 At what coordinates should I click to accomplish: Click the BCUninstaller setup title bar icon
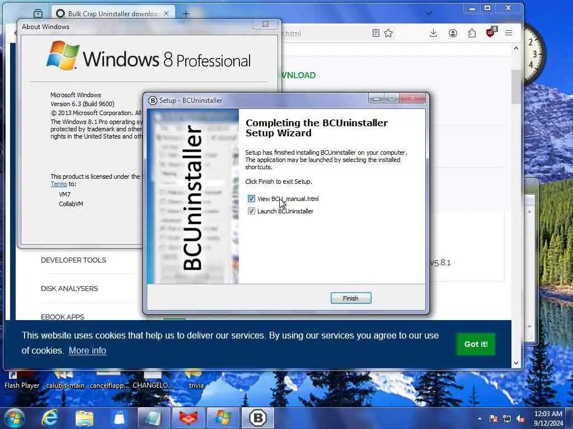[152, 101]
